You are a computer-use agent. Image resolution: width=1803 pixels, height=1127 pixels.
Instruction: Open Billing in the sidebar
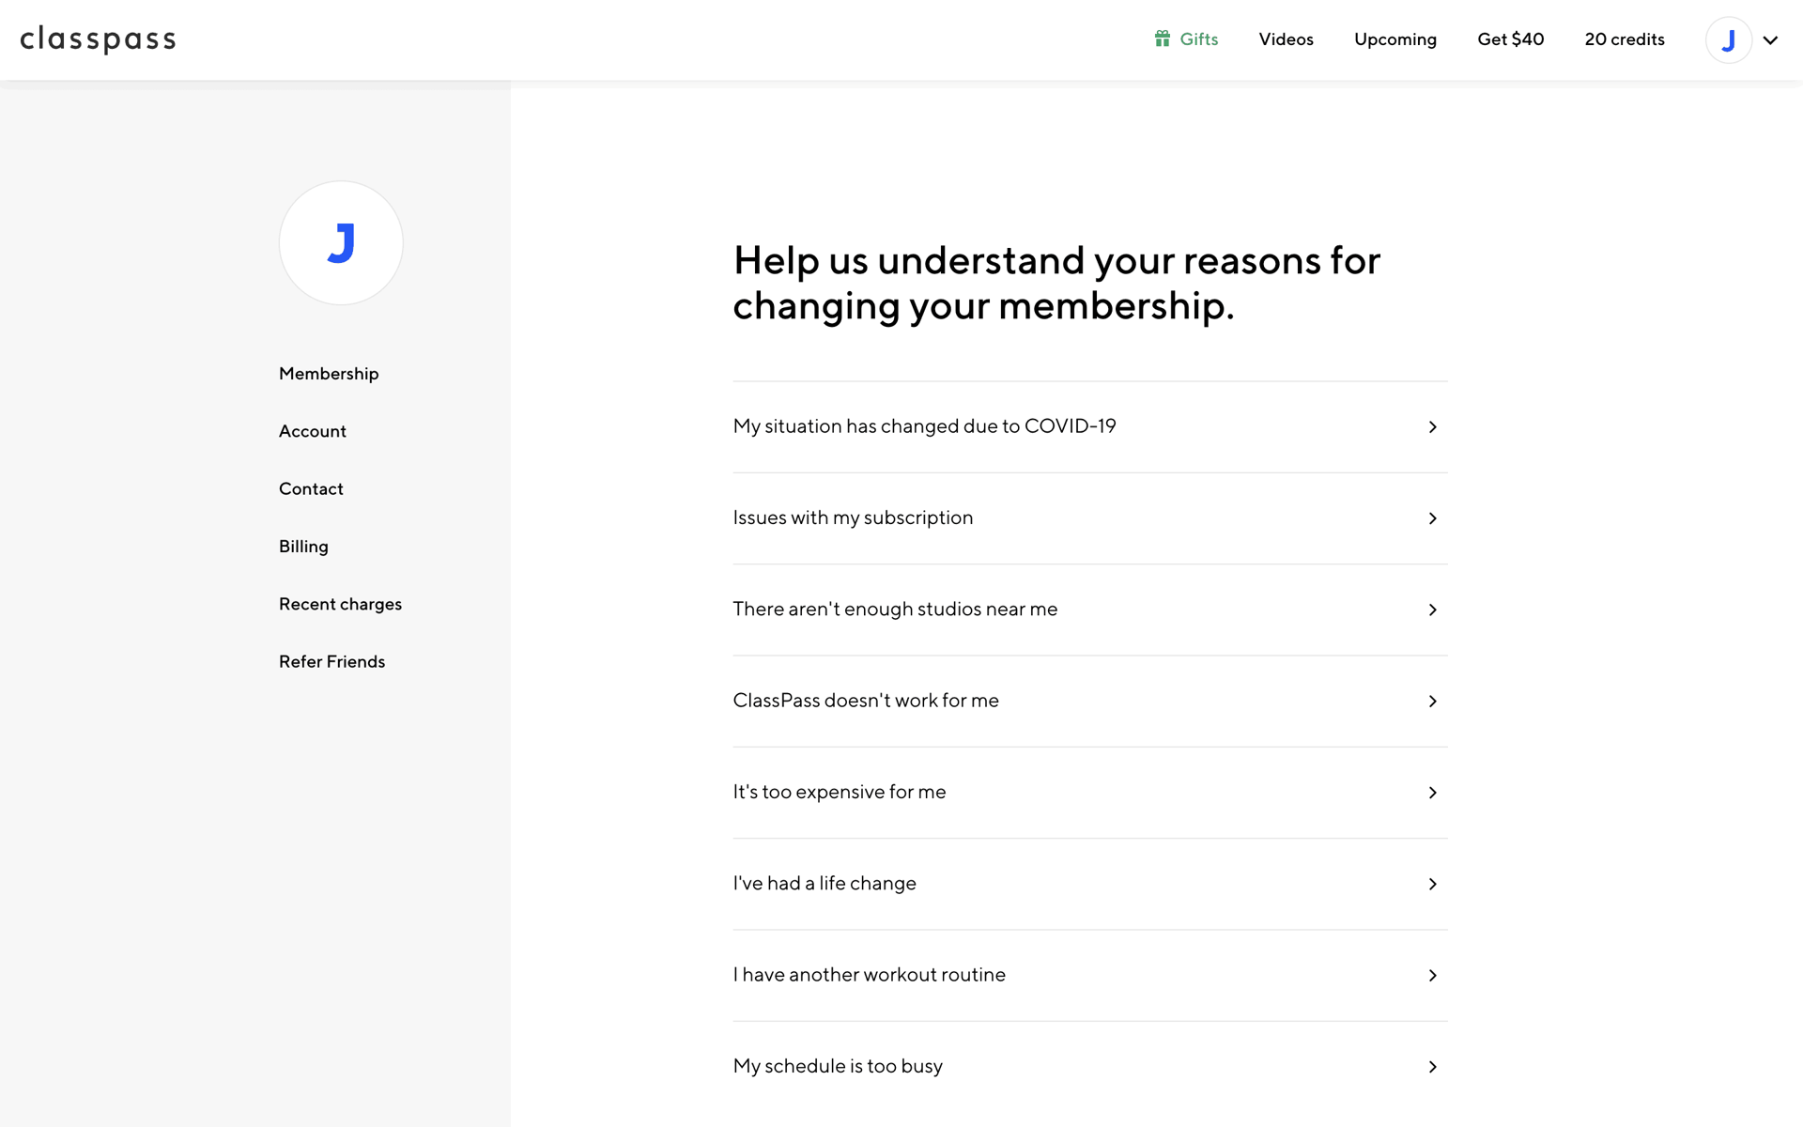tap(303, 547)
